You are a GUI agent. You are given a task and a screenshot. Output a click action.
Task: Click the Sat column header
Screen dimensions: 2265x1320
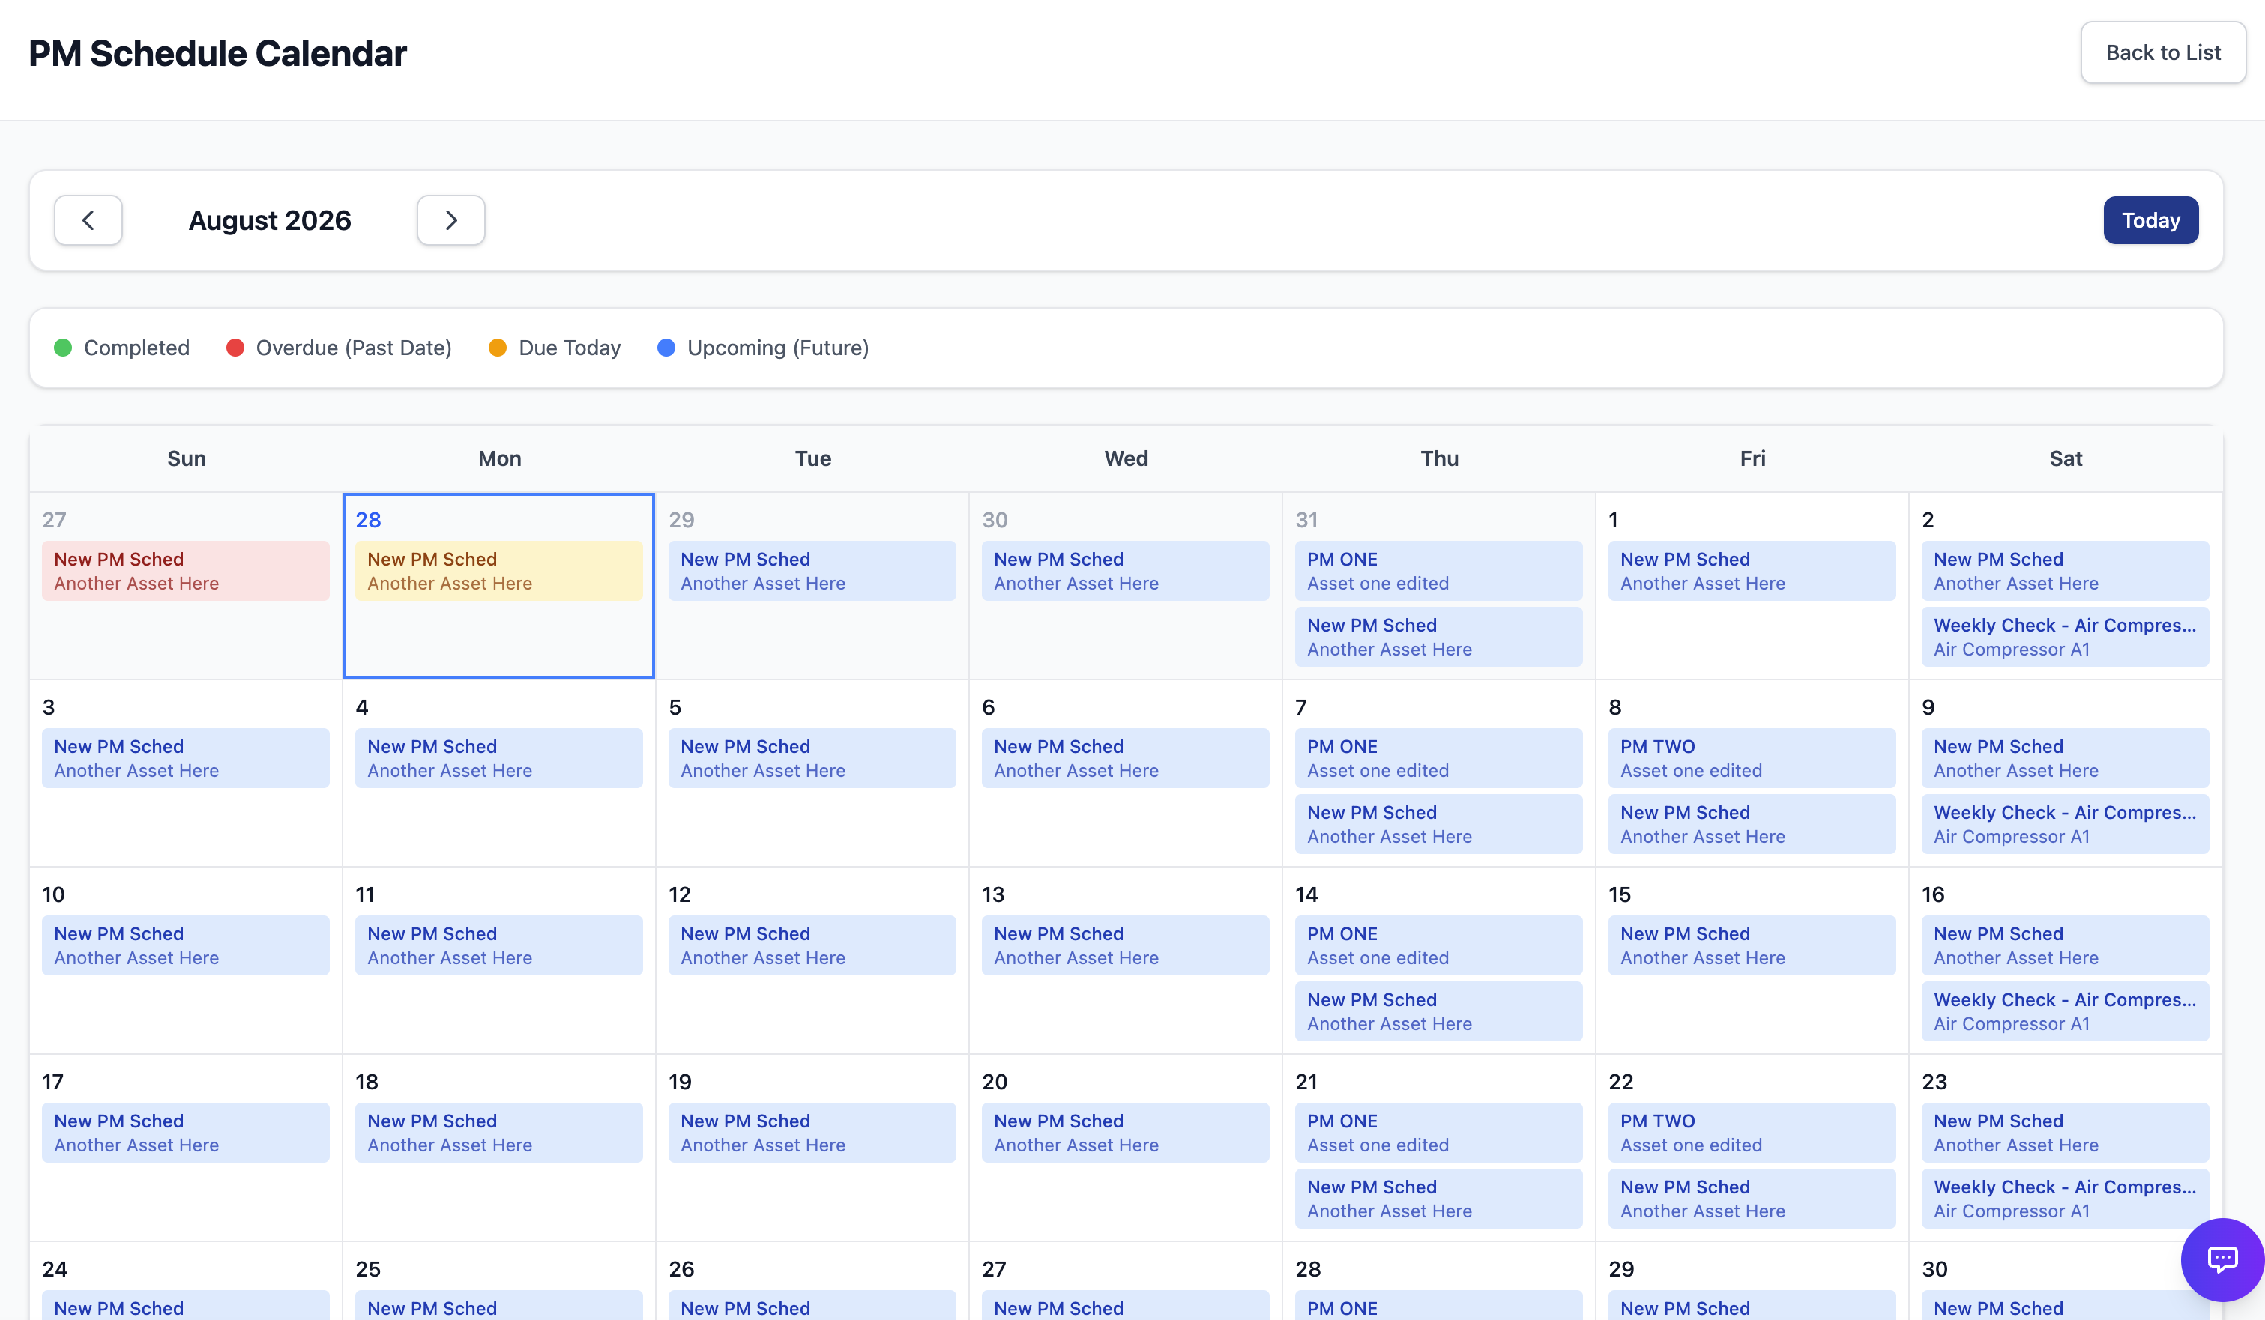coord(2066,458)
